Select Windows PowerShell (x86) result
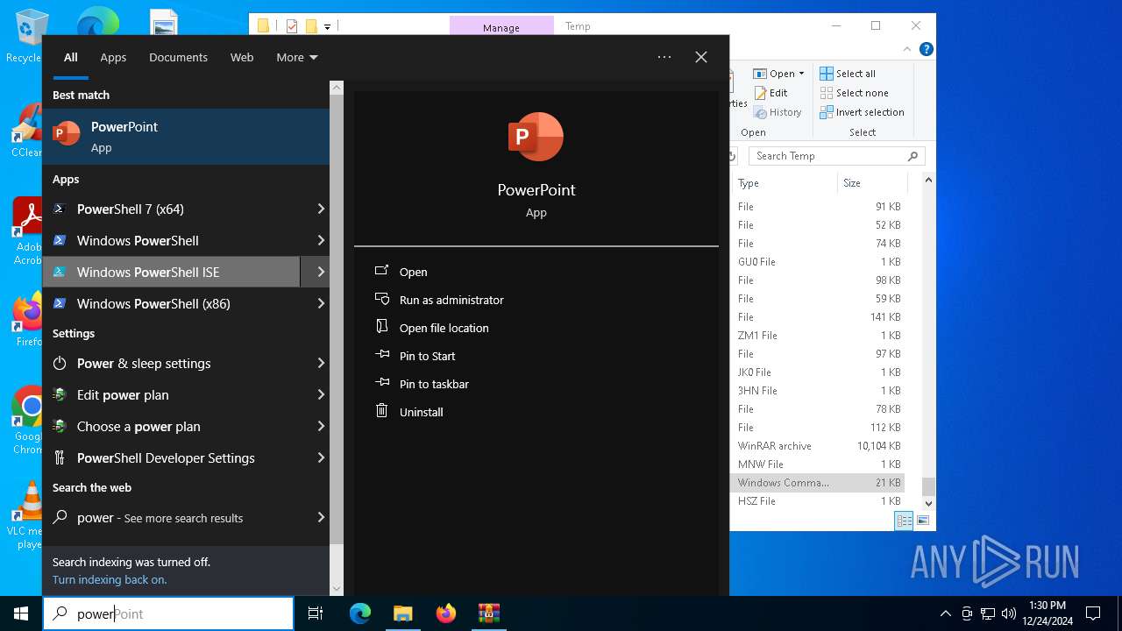 click(x=172, y=303)
